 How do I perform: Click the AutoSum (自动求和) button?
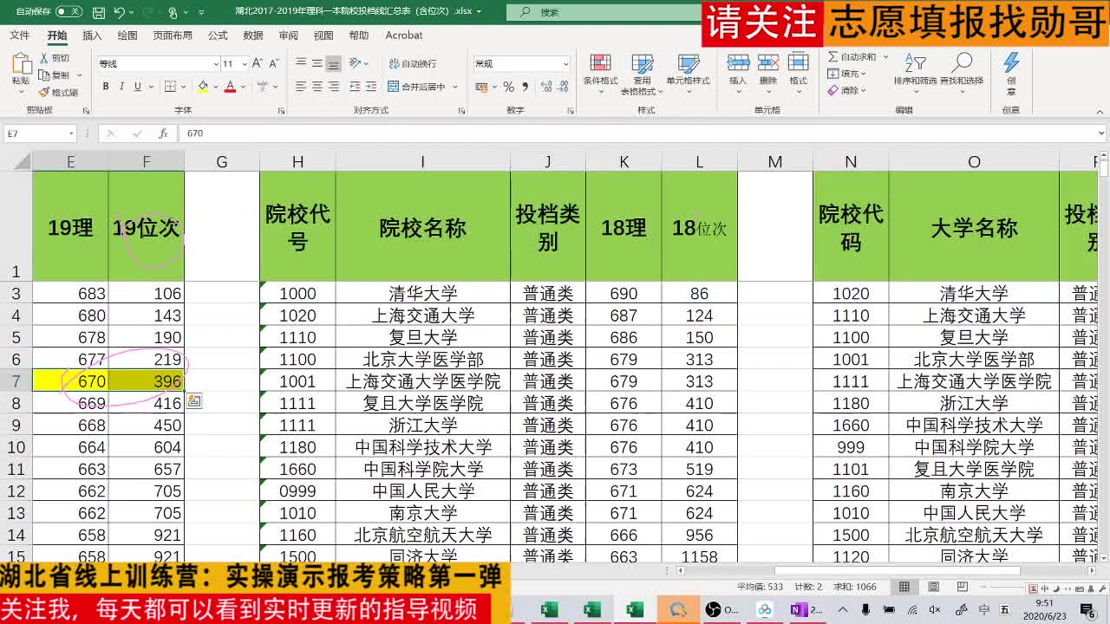[x=852, y=57]
